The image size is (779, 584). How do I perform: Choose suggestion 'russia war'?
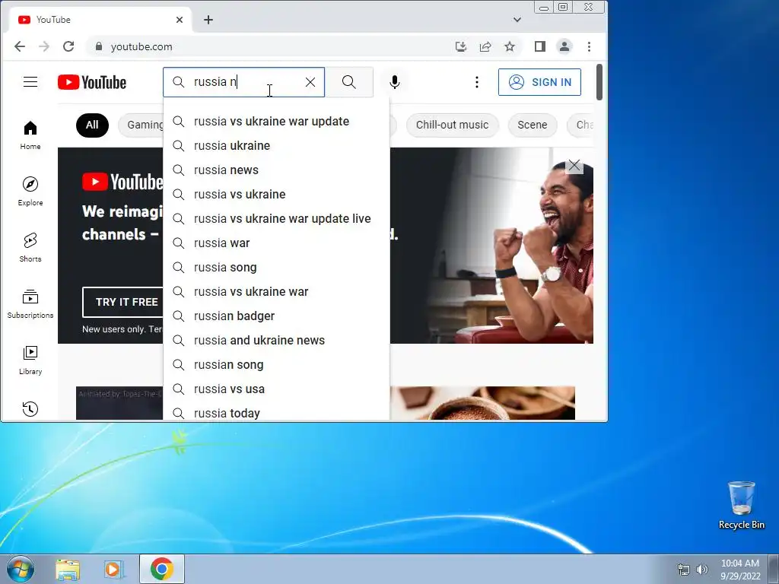point(276,243)
